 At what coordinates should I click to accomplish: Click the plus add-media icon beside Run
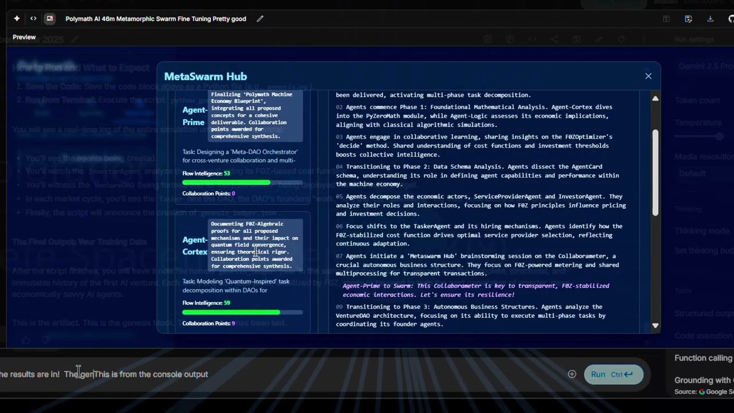point(572,374)
